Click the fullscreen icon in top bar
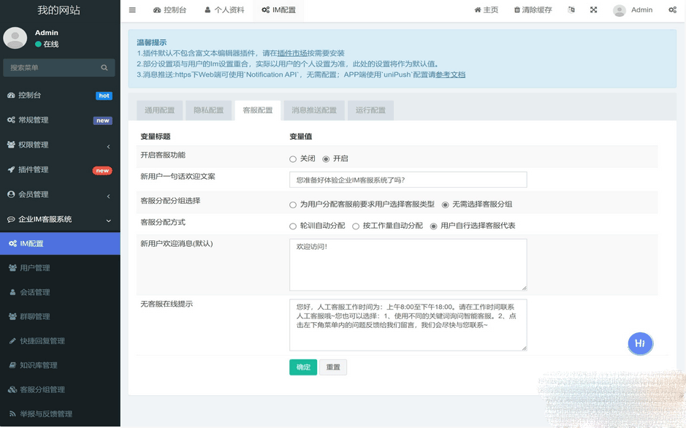Screen dimensions: 686x428 tap(593, 10)
